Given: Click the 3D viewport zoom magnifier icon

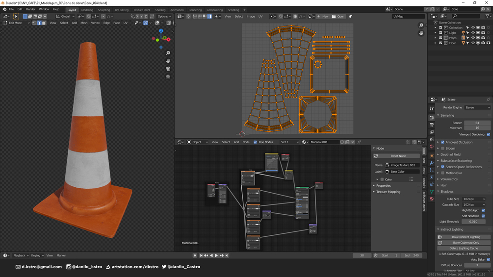Looking at the screenshot, I should pos(168,53).
